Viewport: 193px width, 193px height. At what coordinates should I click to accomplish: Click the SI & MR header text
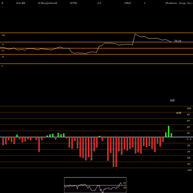coord(20,3)
